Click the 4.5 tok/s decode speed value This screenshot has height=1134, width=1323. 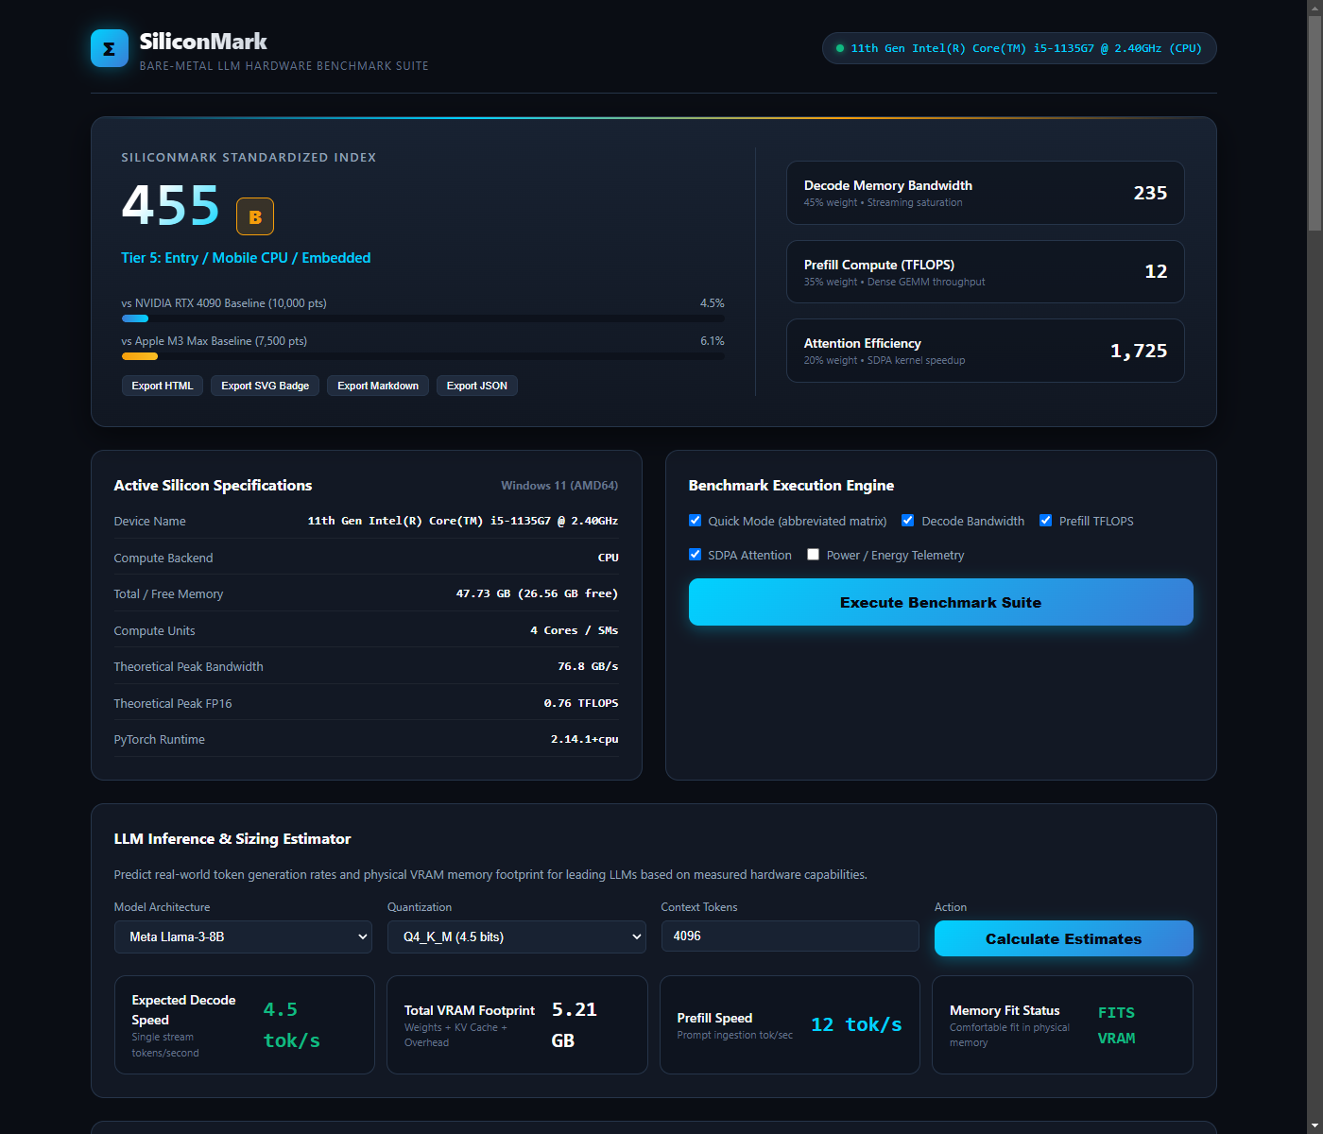292,1025
